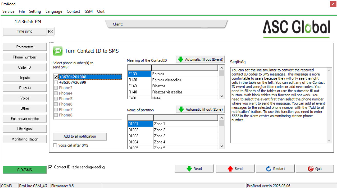Open the Ext. power monitor page
This screenshot has width=337, height=188.
25,119
